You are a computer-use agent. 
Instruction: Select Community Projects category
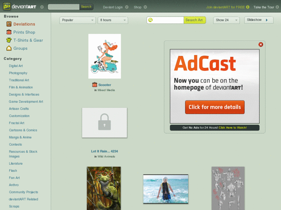(x=24, y=192)
